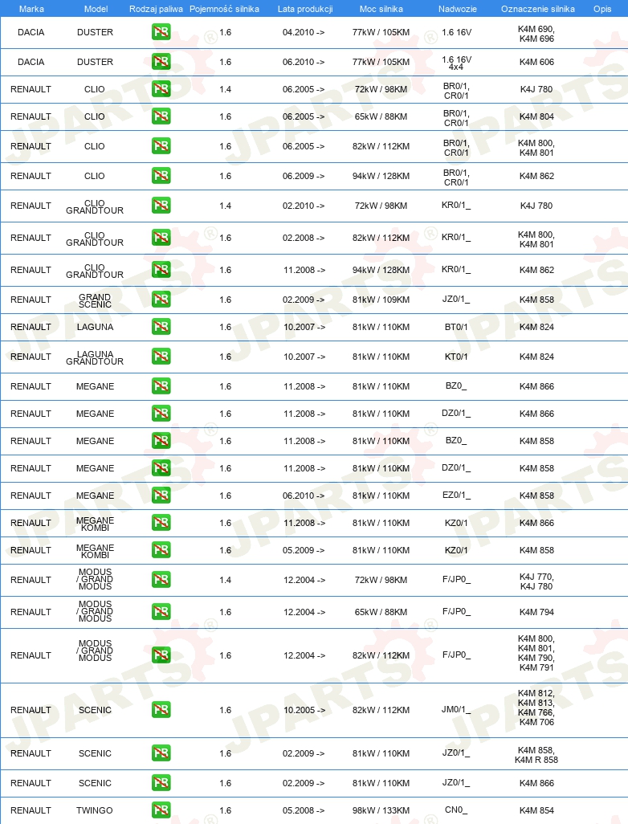Image resolution: width=628 pixels, height=824 pixels.
Task: Click the Lata produkcji column header
Action: (x=305, y=9)
